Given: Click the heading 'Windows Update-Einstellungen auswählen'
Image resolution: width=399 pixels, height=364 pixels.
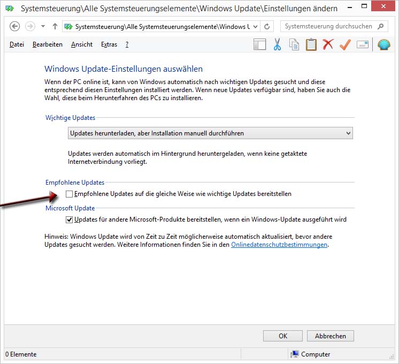Looking at the screenshot, I should pyautogui.click(x=124, y=69).
